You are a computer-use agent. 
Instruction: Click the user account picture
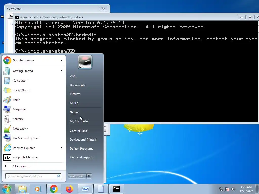pos(85,62)
